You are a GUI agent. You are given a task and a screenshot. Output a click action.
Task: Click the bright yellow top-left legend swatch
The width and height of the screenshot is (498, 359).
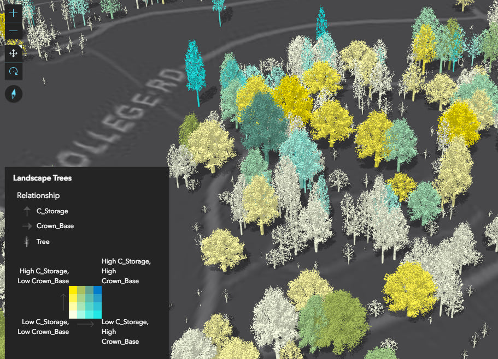(x=73, y=290)
